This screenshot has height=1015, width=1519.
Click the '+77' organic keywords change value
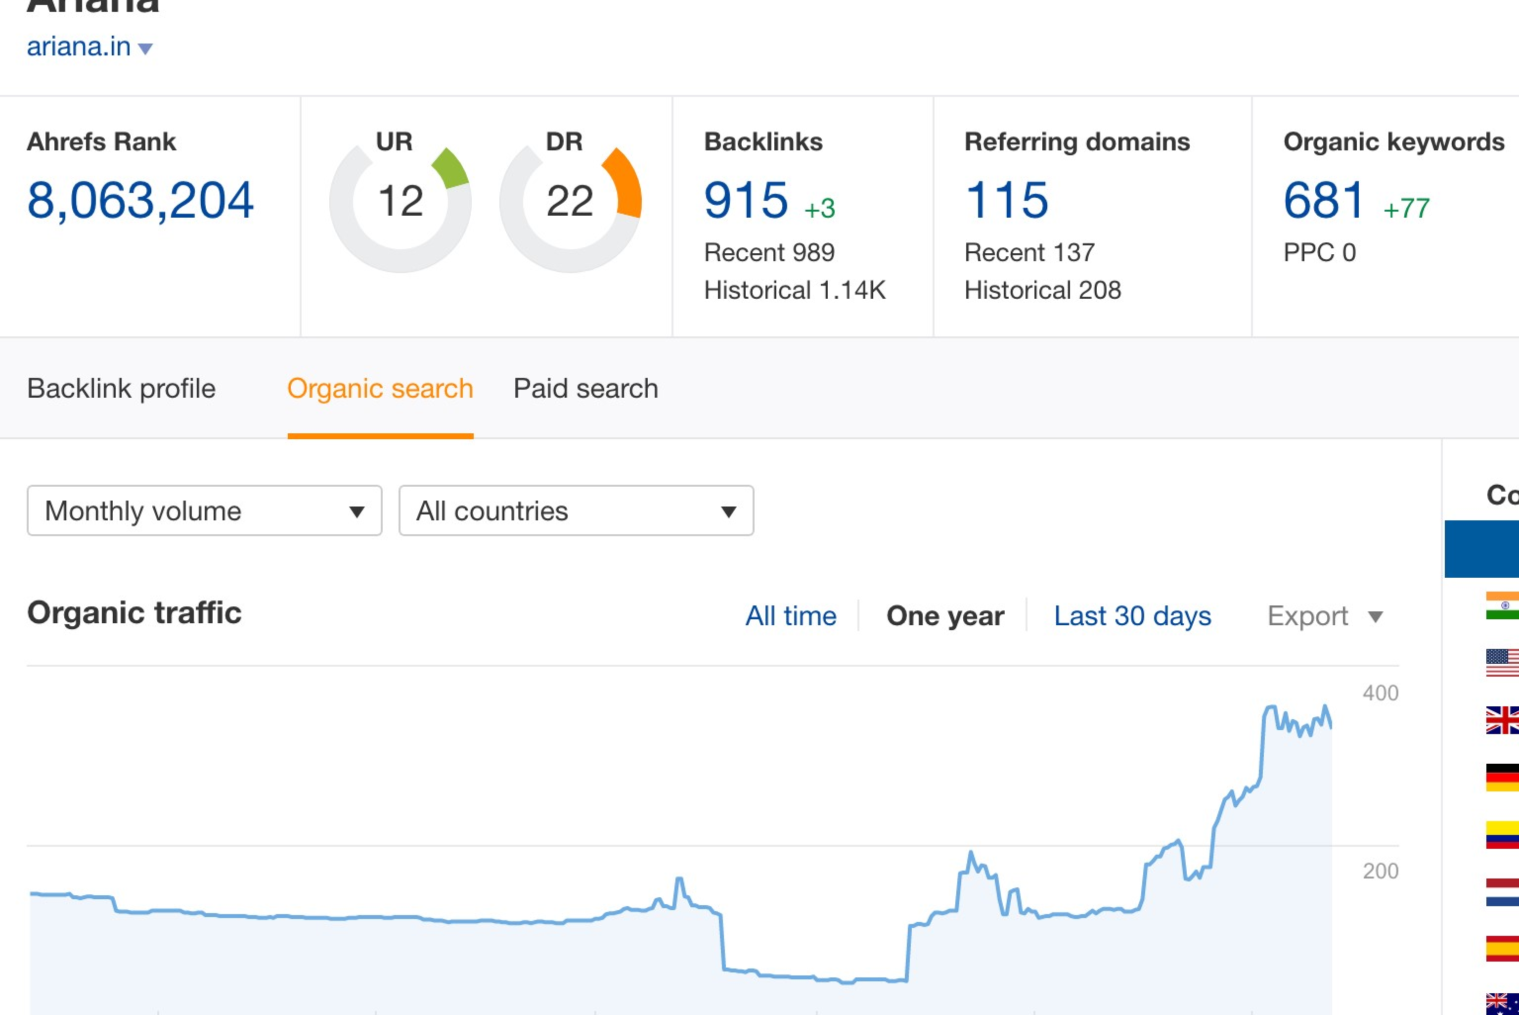coord(1406,208)
